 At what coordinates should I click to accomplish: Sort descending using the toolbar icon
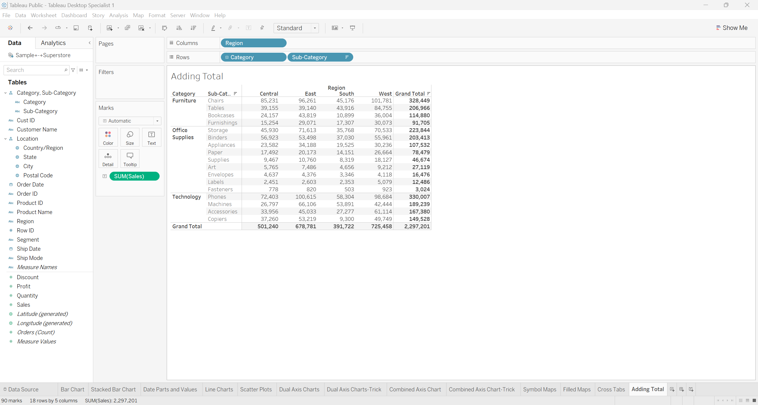point(193,28)
